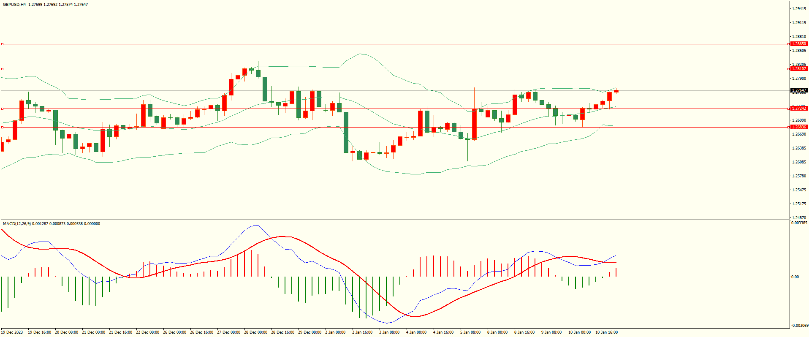Click the 28 Dec 16:00 time label

point(283,332)
